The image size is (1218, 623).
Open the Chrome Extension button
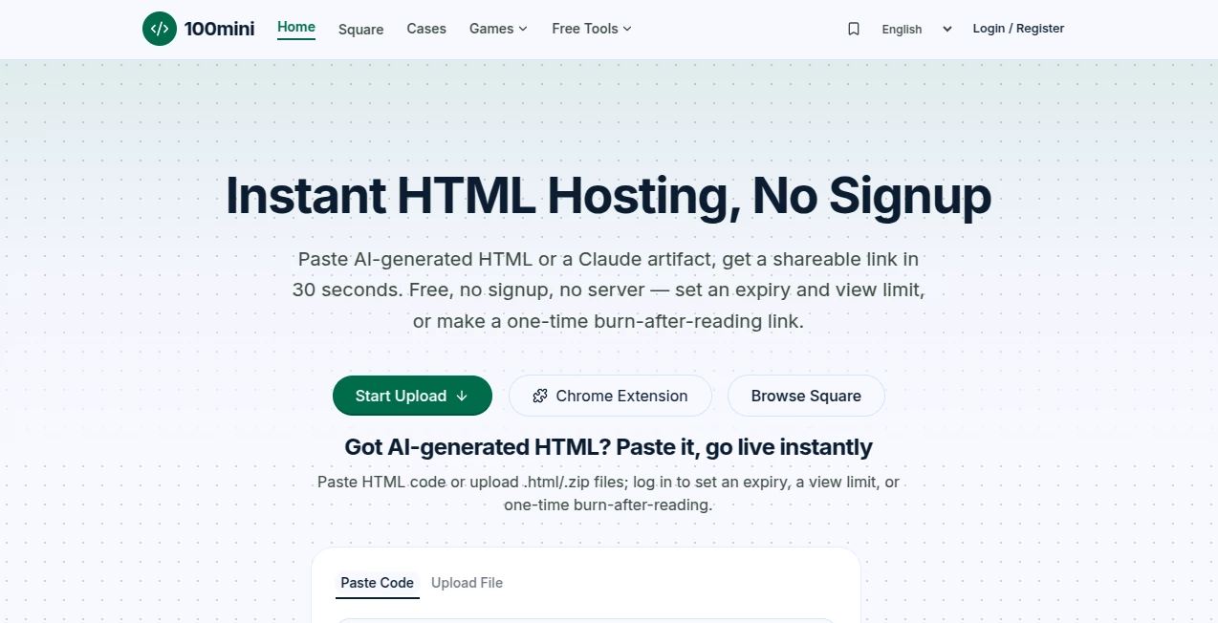[x=610, y=396]
